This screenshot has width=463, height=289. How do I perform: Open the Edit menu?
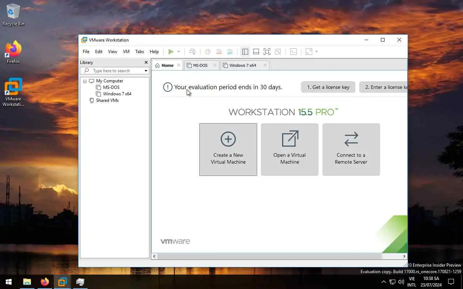[x=99, y=52]
